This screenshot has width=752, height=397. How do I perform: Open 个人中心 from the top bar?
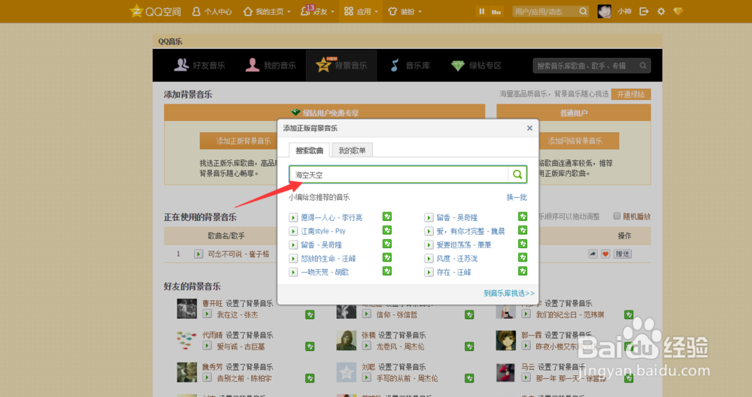pos(211,11)
